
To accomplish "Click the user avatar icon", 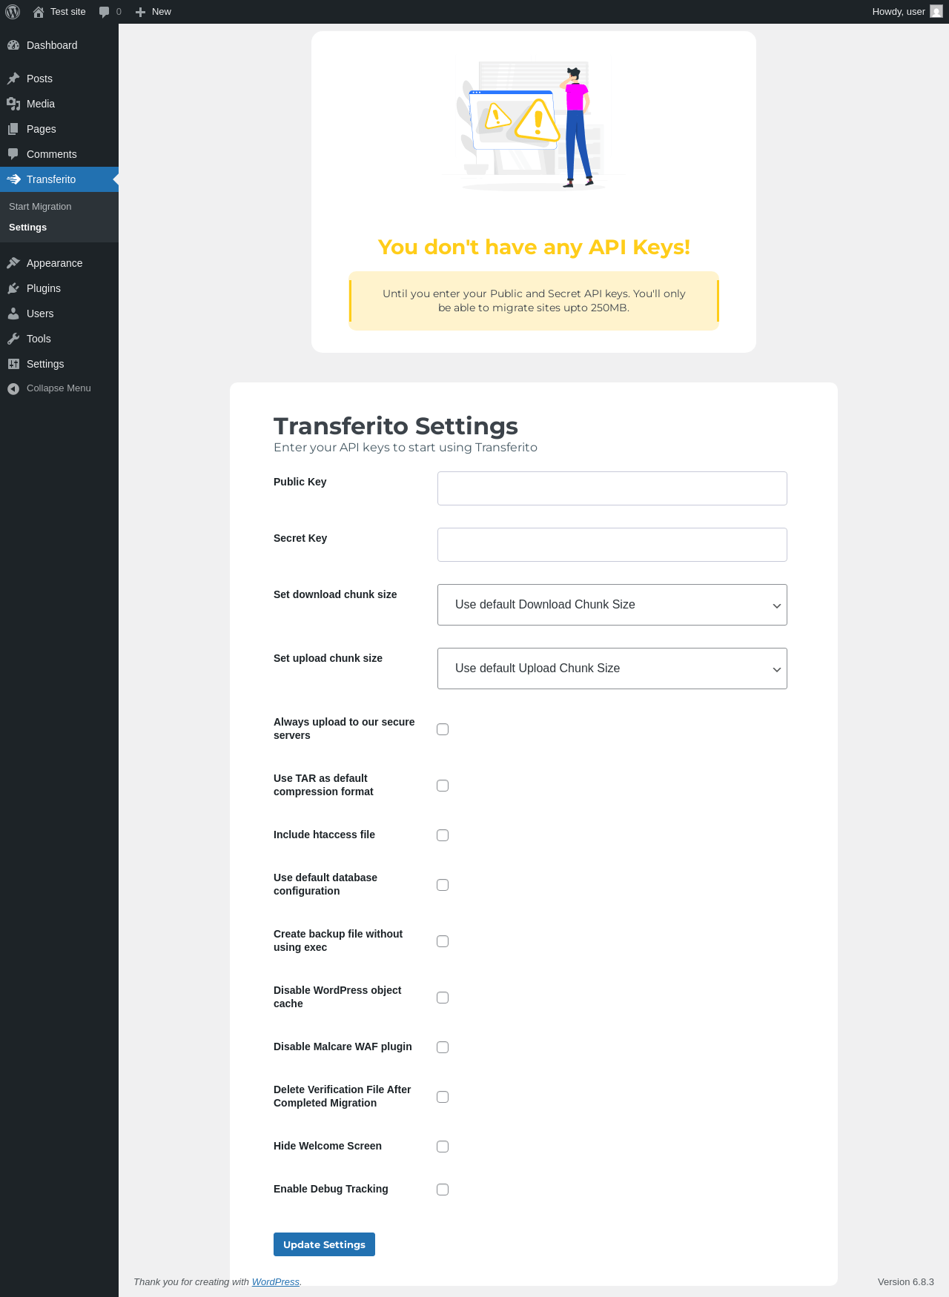I will point(936,12).
